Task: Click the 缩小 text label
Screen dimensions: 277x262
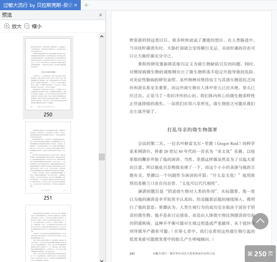Action: click(37, 26)
